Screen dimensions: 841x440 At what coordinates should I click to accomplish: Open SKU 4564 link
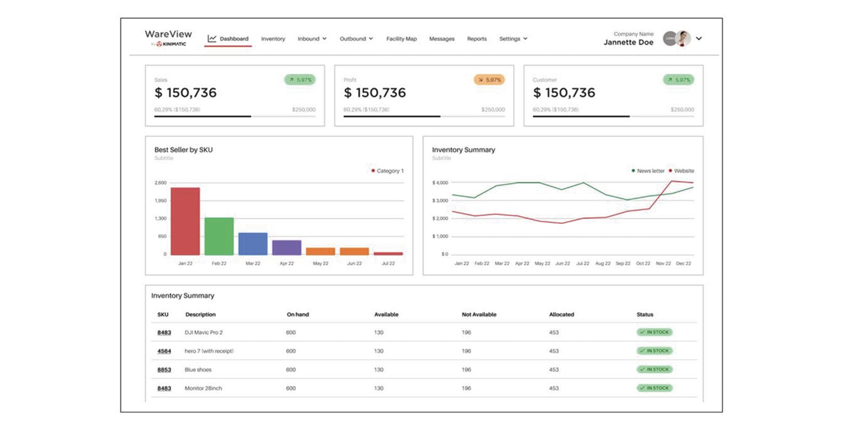pos(164,351)
